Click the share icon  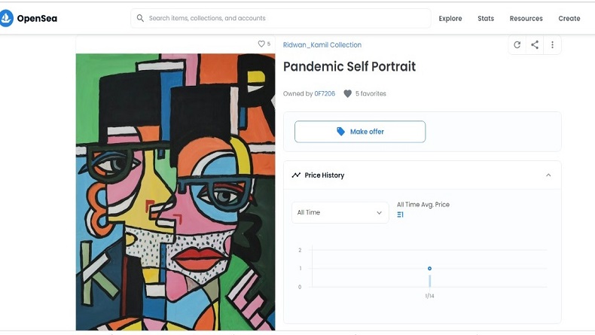tap(535, 45)
